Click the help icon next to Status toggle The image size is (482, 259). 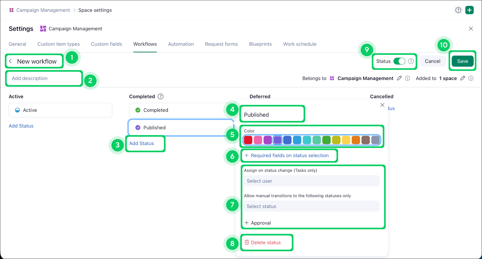pos(411,61)
